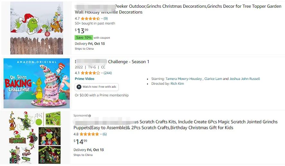The width and height of the screenshot is (285, 166).
Task: Click the play icon on Watch now
Action: tap(79, 87)
